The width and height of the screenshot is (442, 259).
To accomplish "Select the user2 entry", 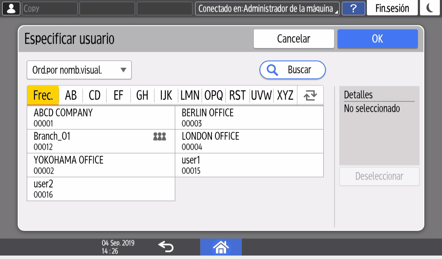I will [101, 189].
